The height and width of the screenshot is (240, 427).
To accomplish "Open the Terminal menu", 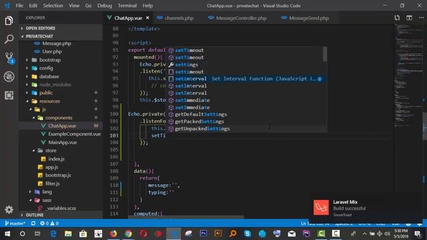I will [x=127, y=5].
